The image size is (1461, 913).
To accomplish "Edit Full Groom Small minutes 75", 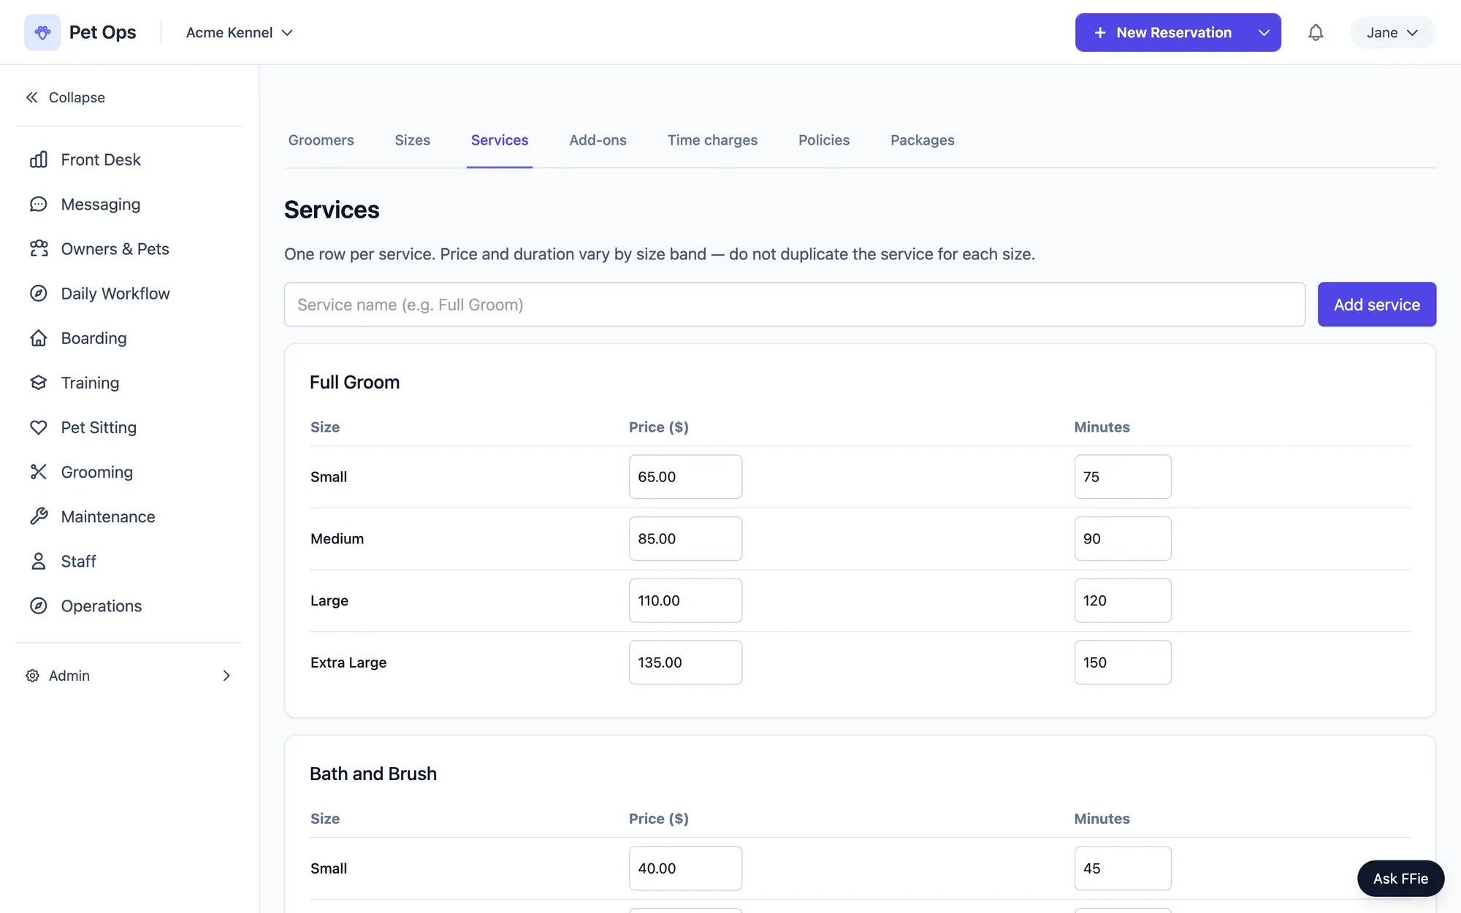I will 1123,477.
